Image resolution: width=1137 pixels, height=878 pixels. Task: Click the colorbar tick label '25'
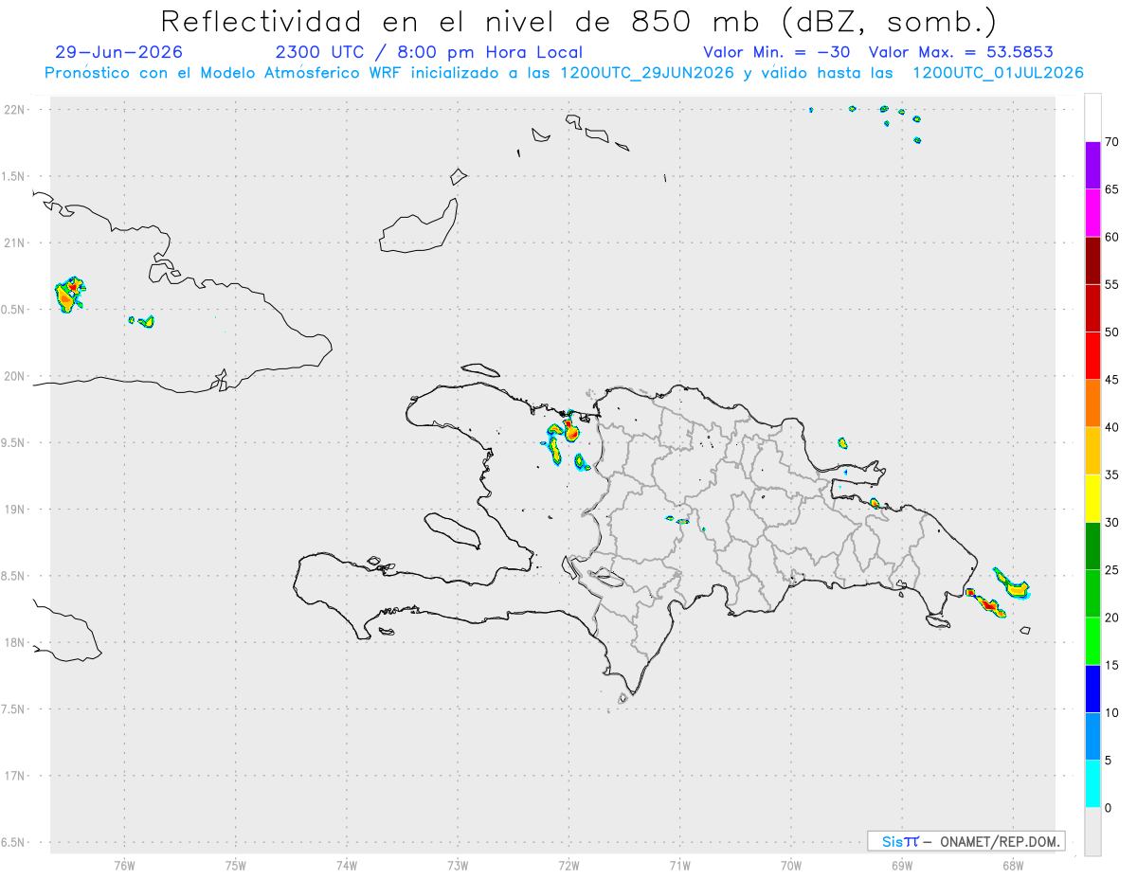(x=1111, y=570)
